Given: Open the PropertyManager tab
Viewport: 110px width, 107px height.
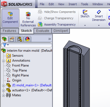Looking at the screenshot, I should pyautogui.click(x=12, y=39).
